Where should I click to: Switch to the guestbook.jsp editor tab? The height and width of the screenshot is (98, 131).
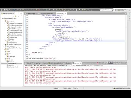pos(31,14)
